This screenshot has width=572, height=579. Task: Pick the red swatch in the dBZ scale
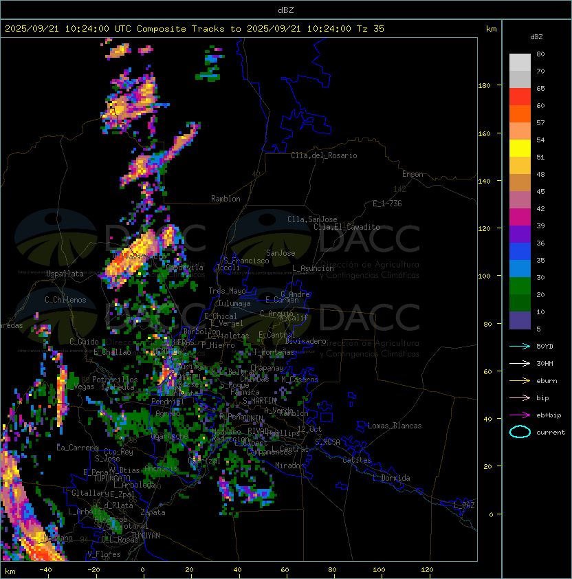pyautogui.click(x=520, y=97)
